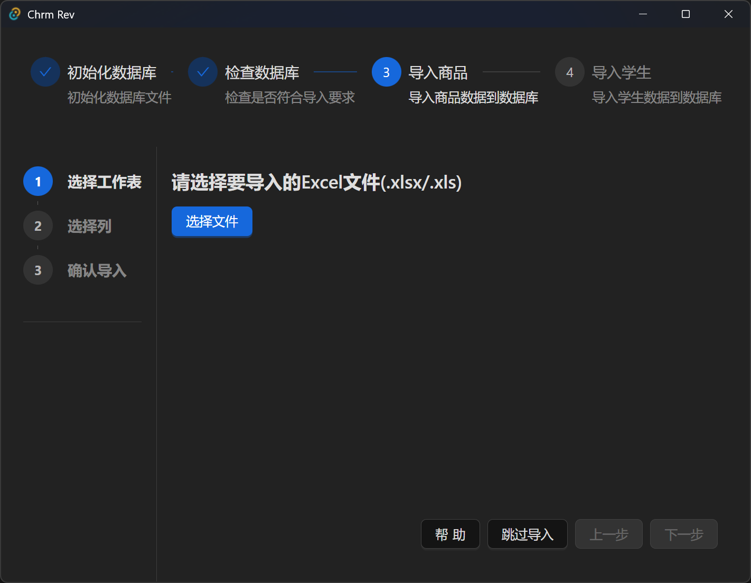The height and width of the screenshot is (583, 751).
Task: Click the checkmark icon for 初始化数据库
Action: click(45, 72)
